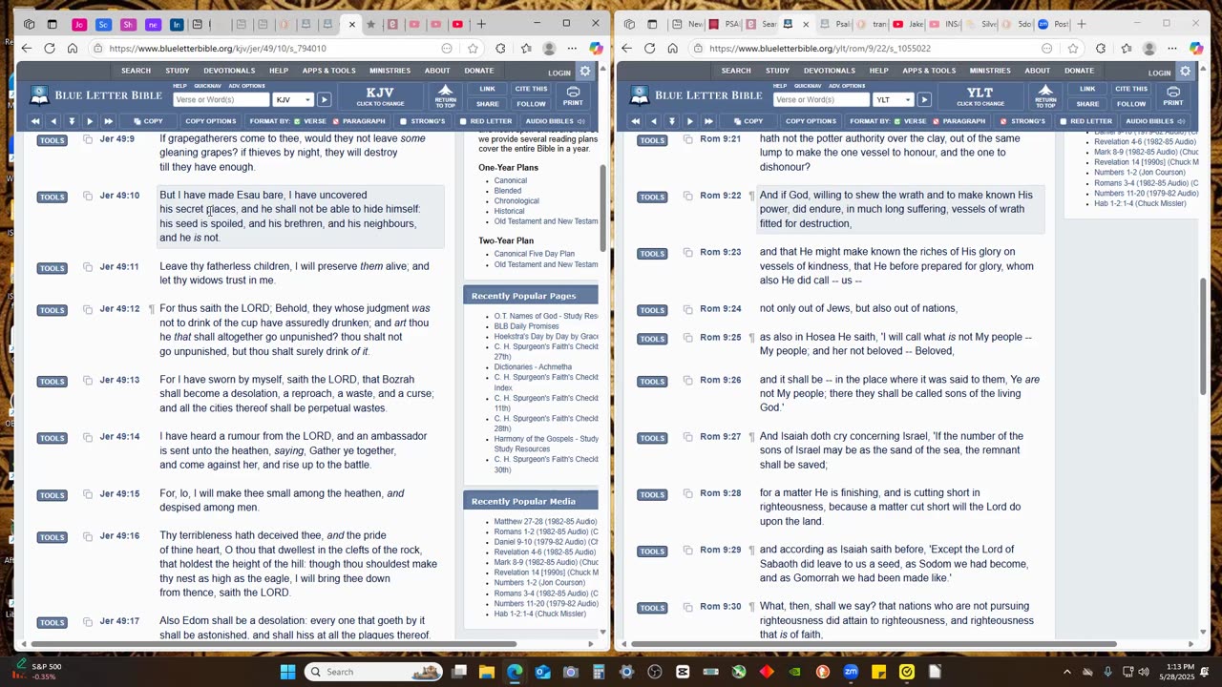Open Audio Bibles menu in right window
Screen dimensions: 1222x687
point(1155,121)
